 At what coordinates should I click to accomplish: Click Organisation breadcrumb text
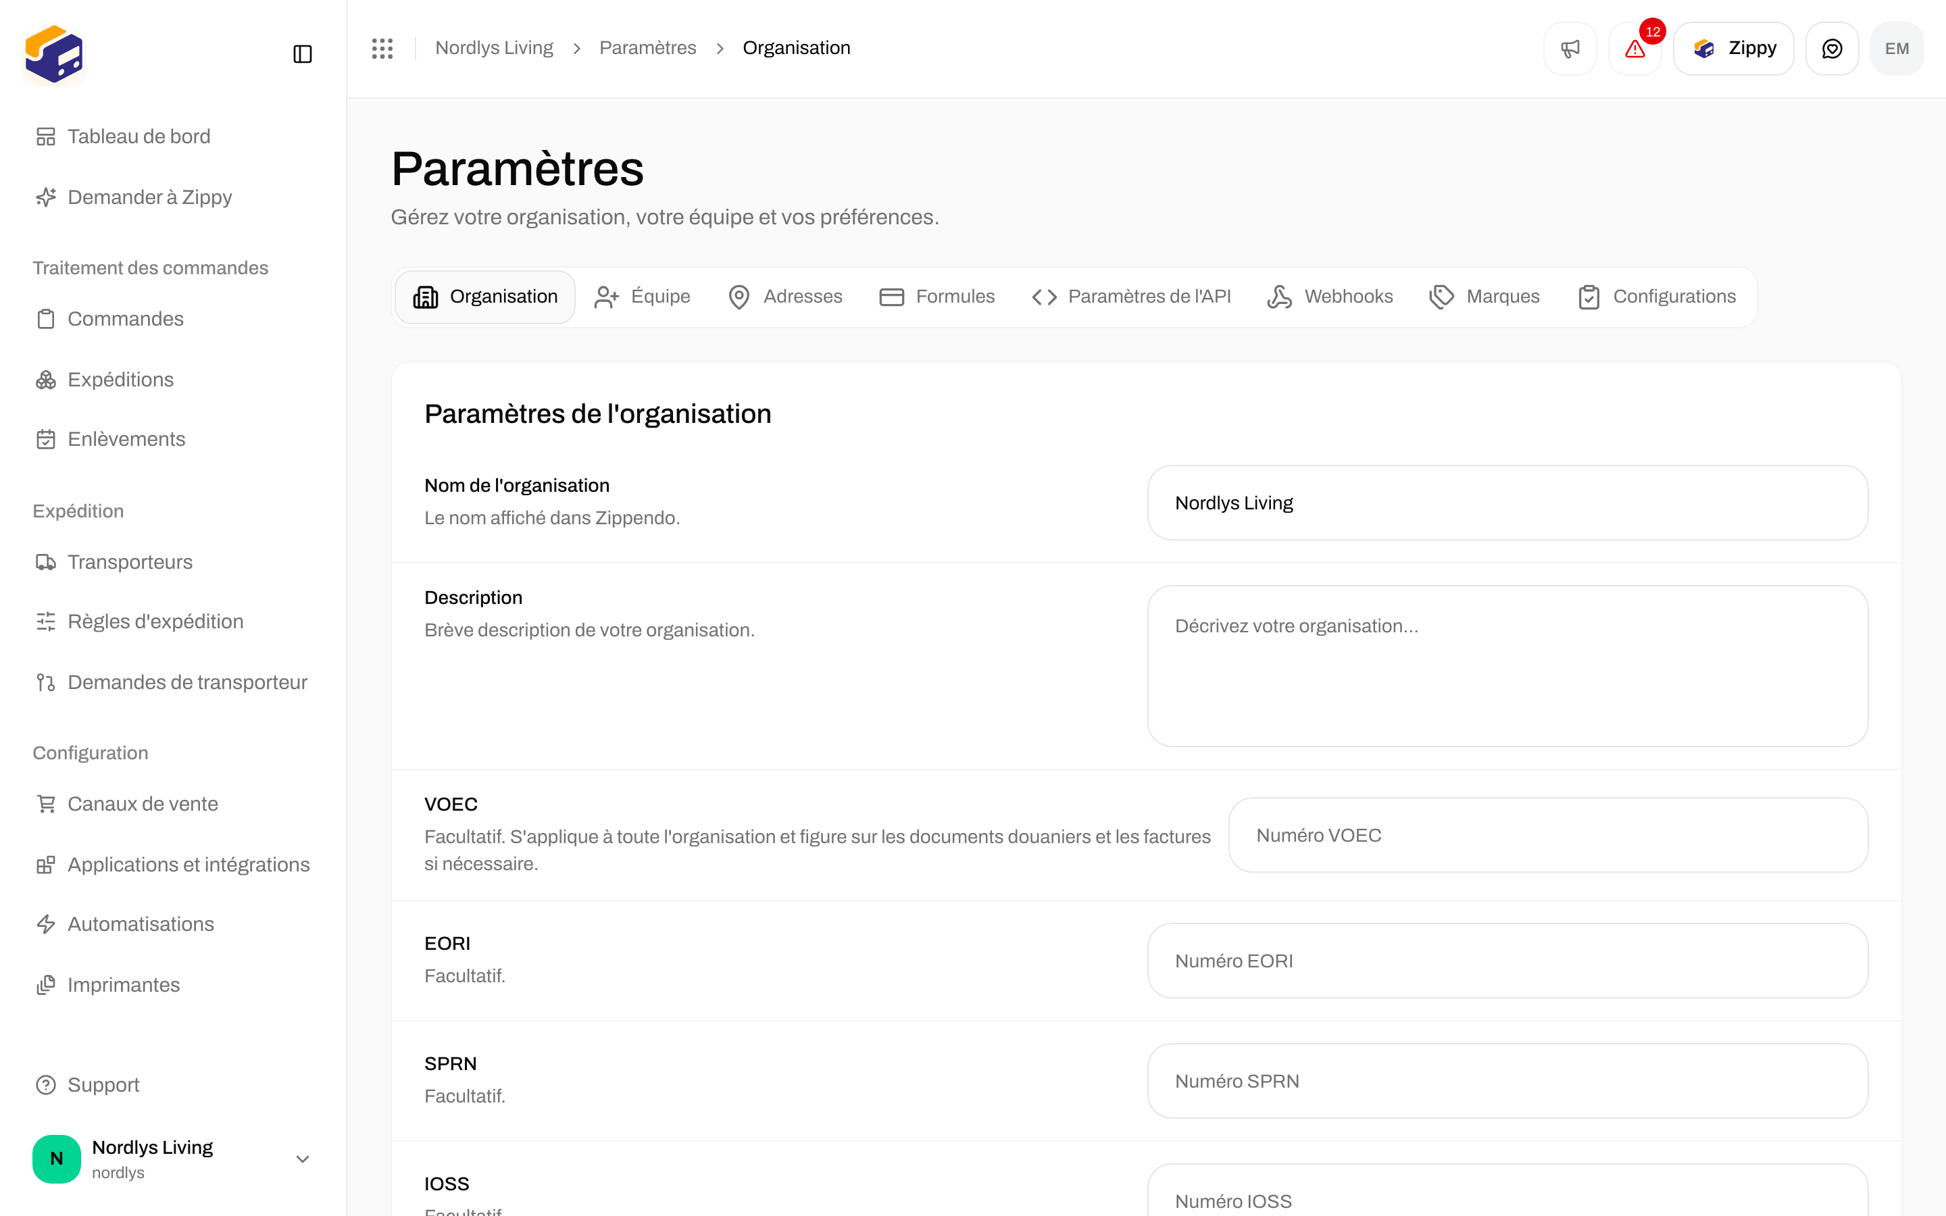(796, 48)
